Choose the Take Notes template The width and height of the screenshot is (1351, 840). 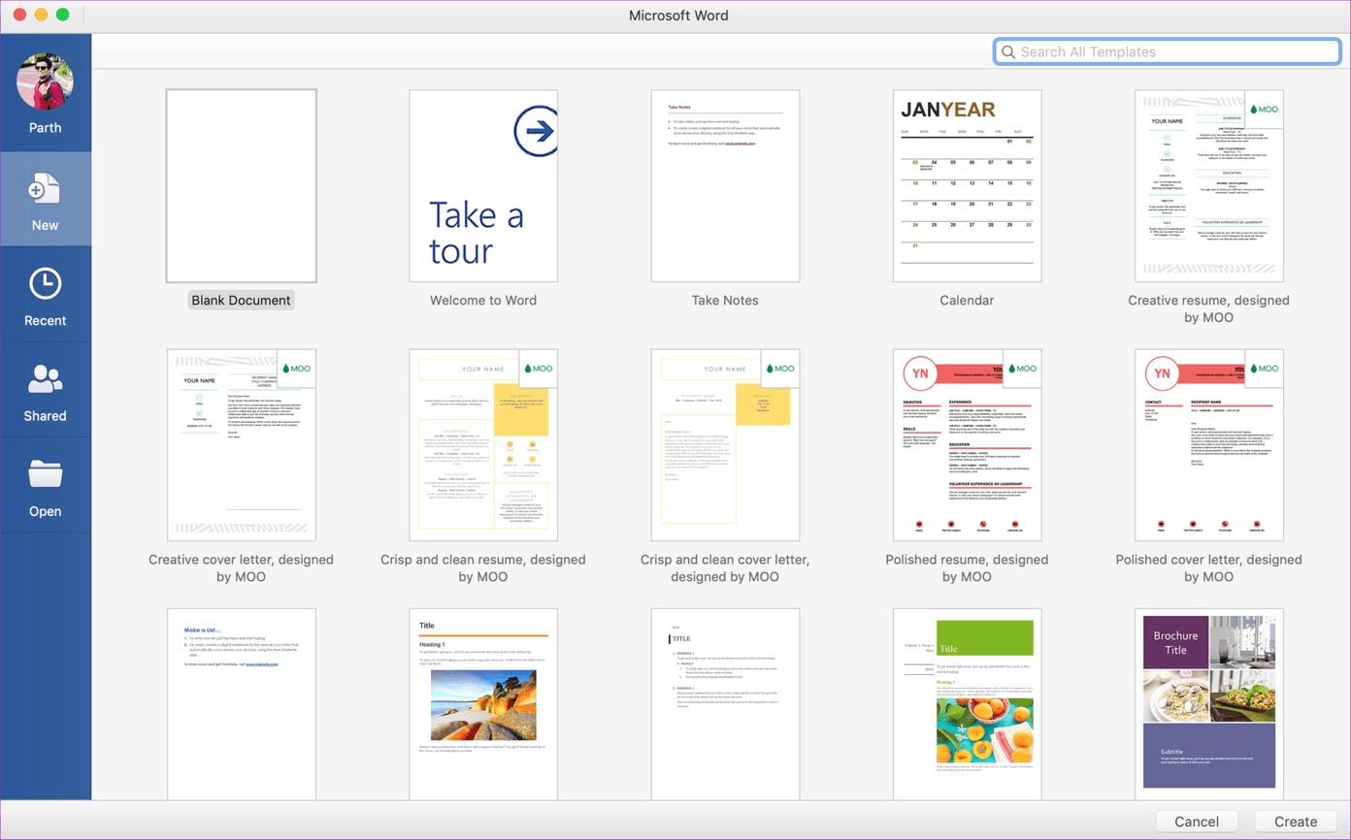[725, 186]
